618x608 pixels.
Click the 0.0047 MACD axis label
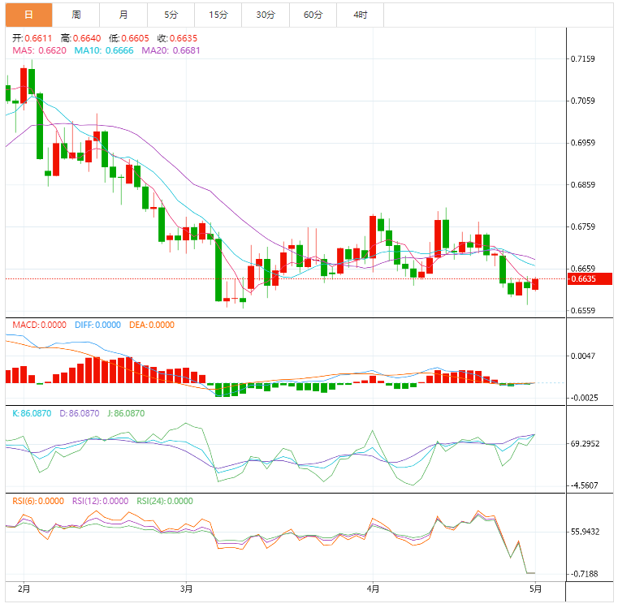tap(583, 356)
